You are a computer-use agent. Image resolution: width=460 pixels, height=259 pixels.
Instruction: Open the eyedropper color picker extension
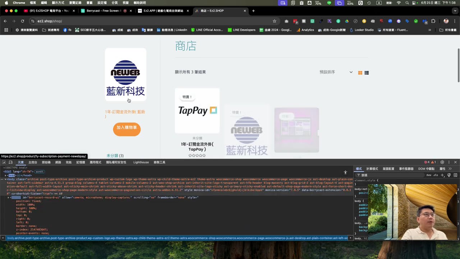coord(321,21)
